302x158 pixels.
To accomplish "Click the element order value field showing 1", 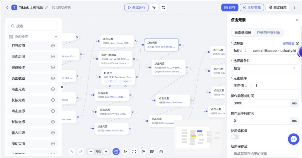I will pyautogui.click(x=276, y=86).
